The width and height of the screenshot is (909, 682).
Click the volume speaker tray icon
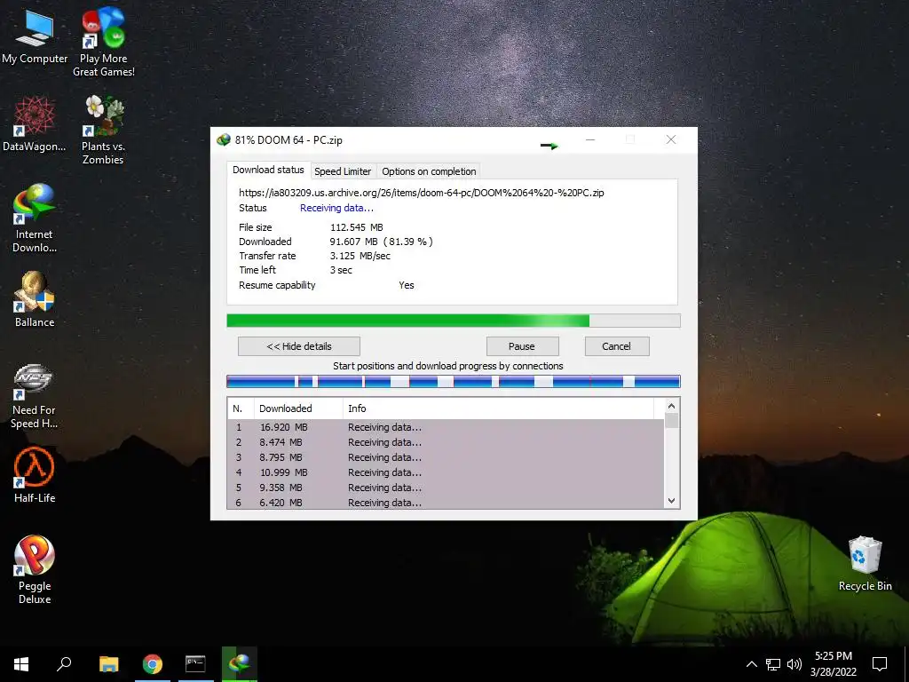(x=794, y=664)
